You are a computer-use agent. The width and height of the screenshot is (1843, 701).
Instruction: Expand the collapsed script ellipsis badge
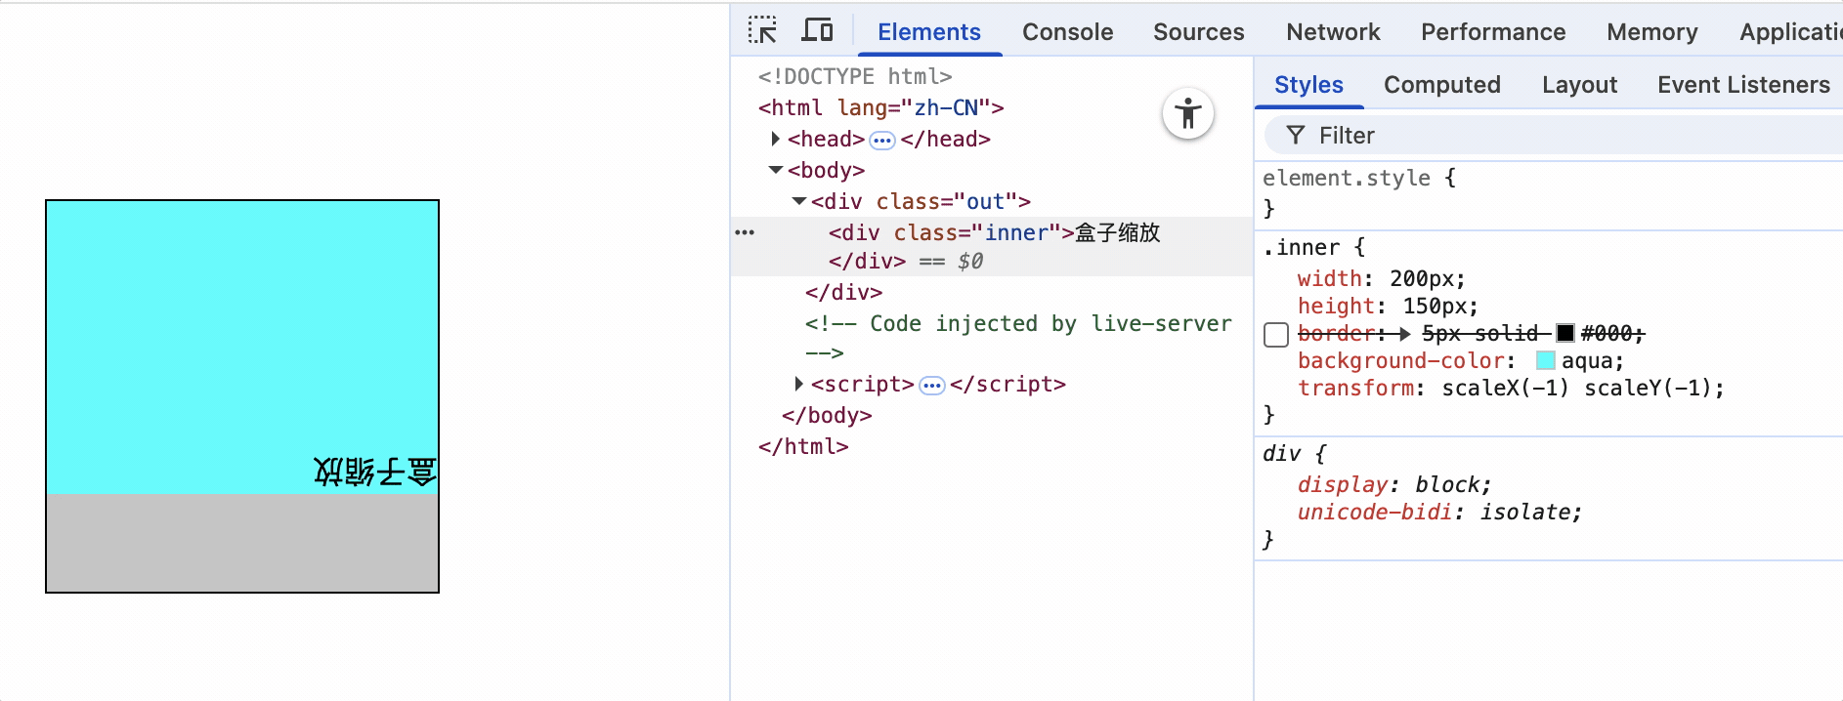932,385
